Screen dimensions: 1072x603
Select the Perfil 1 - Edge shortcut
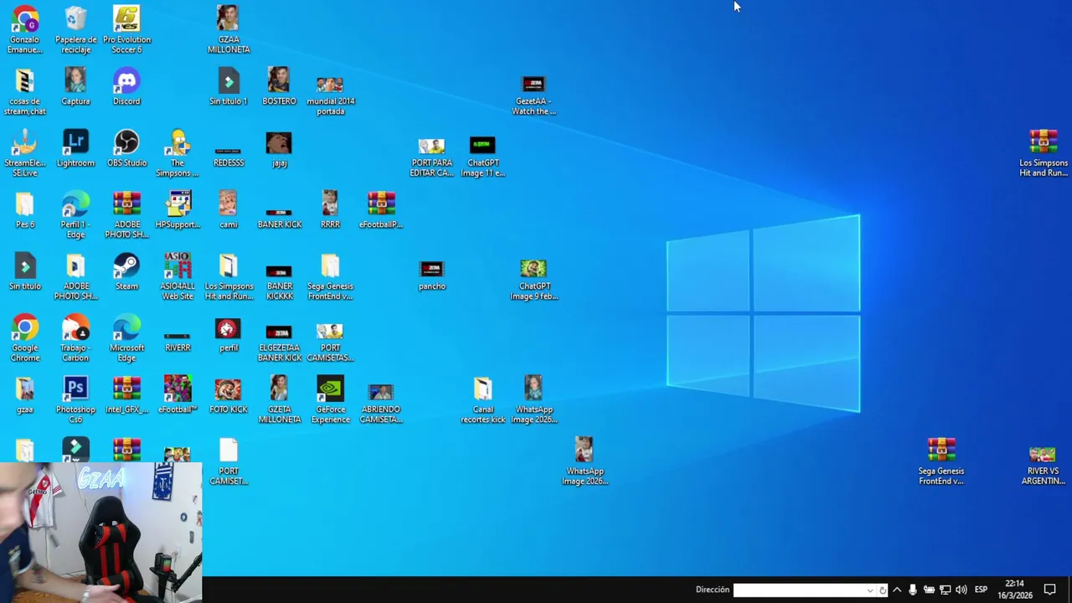click(x=75, y=215)
